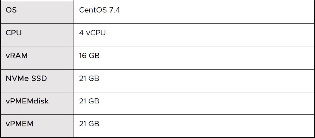Click the vertical divider between table columns
Screen dimensions: 315x138
click(74, 69)
